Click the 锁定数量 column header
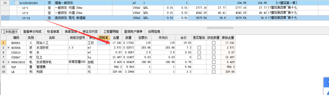The image size is (329, 95). pyautogui.click(x=214, y=38)
